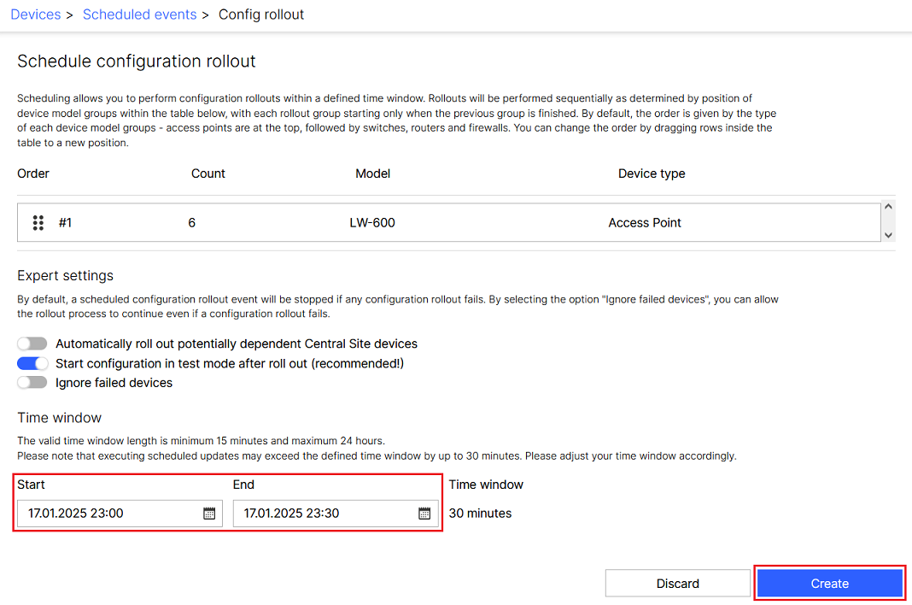Click the Order column header

point(33,173)
